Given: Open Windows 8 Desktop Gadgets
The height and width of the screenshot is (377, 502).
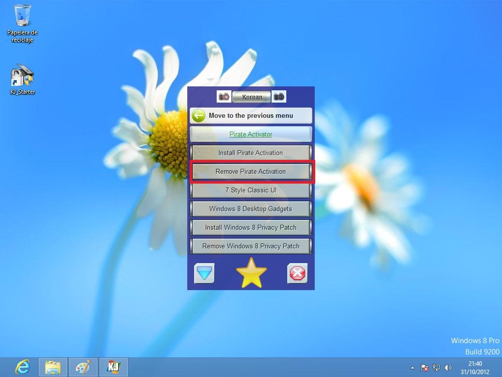Looking at the screenshot, I should tap(251, 209).
